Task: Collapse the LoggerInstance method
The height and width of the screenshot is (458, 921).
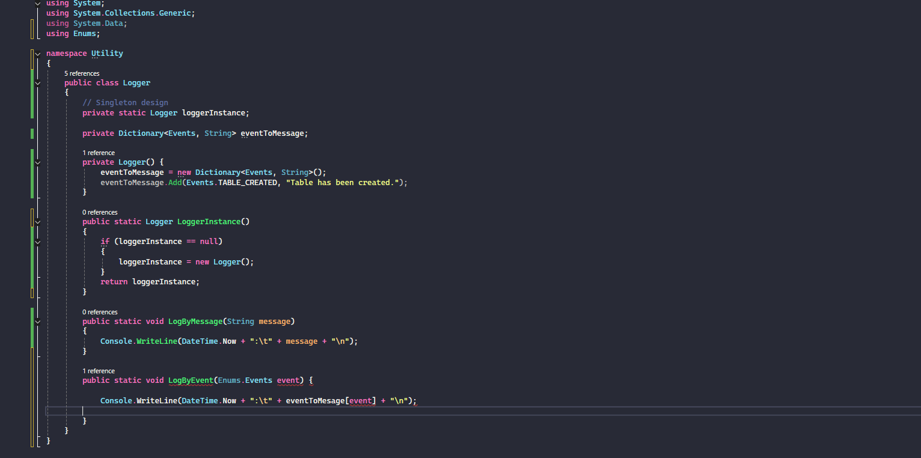Action: (x=37, y=221)
